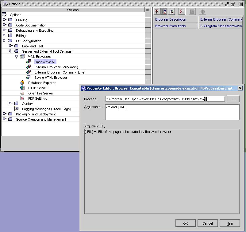
Task: Click the unsorted properties toolbar icon
Action: coord(156,11)
